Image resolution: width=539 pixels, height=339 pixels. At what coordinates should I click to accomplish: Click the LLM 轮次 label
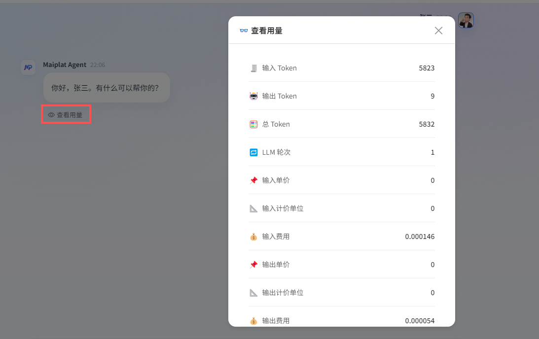pos(276,152)
